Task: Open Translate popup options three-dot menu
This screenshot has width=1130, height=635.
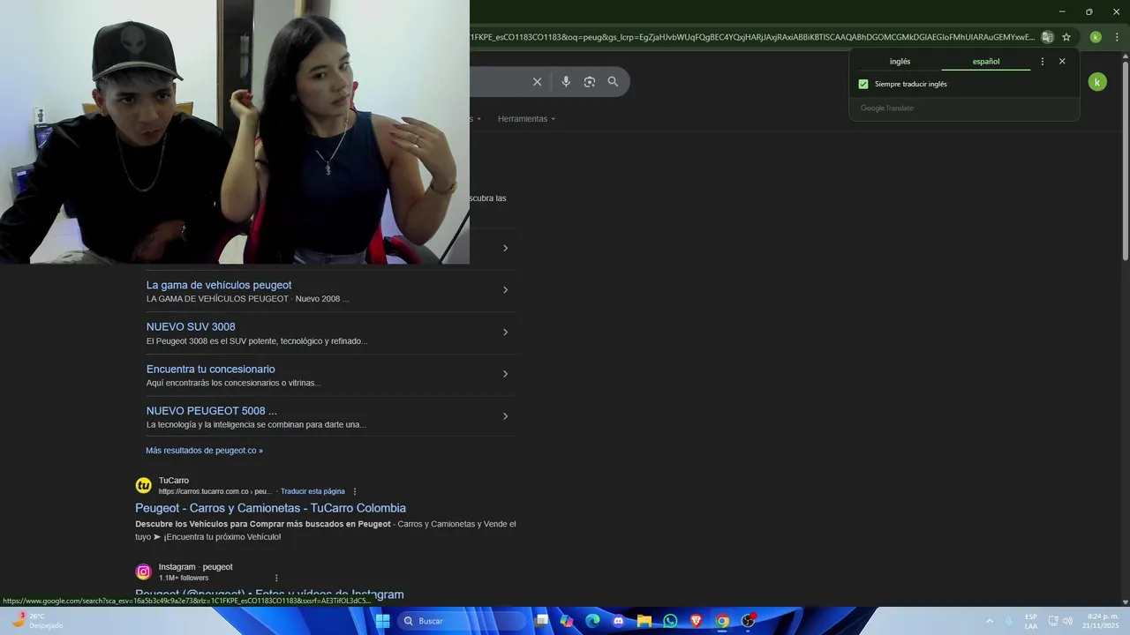Action: click(x=1043, y=62)
